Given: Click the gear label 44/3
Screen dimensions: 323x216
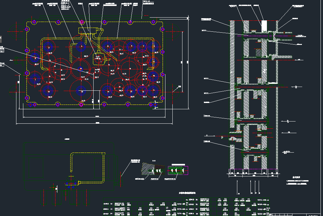Looking at the screenshot, I should (112, 74).
